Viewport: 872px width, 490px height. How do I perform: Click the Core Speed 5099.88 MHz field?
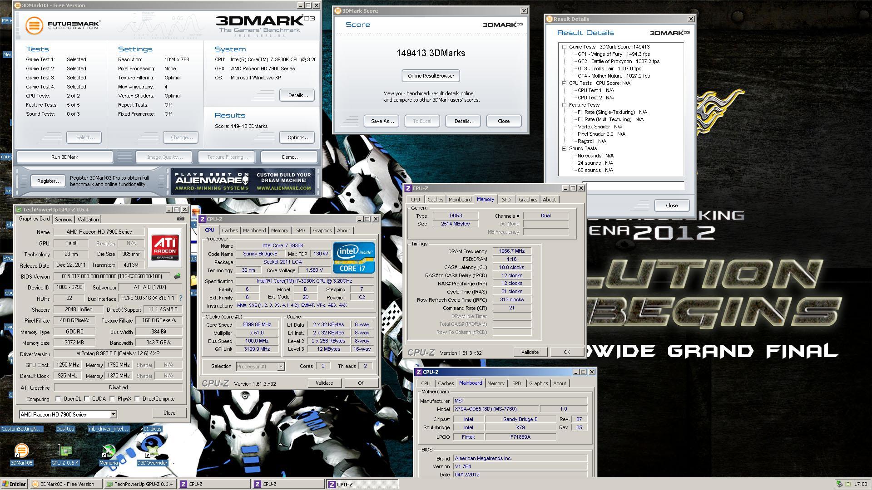pos(257,325)
